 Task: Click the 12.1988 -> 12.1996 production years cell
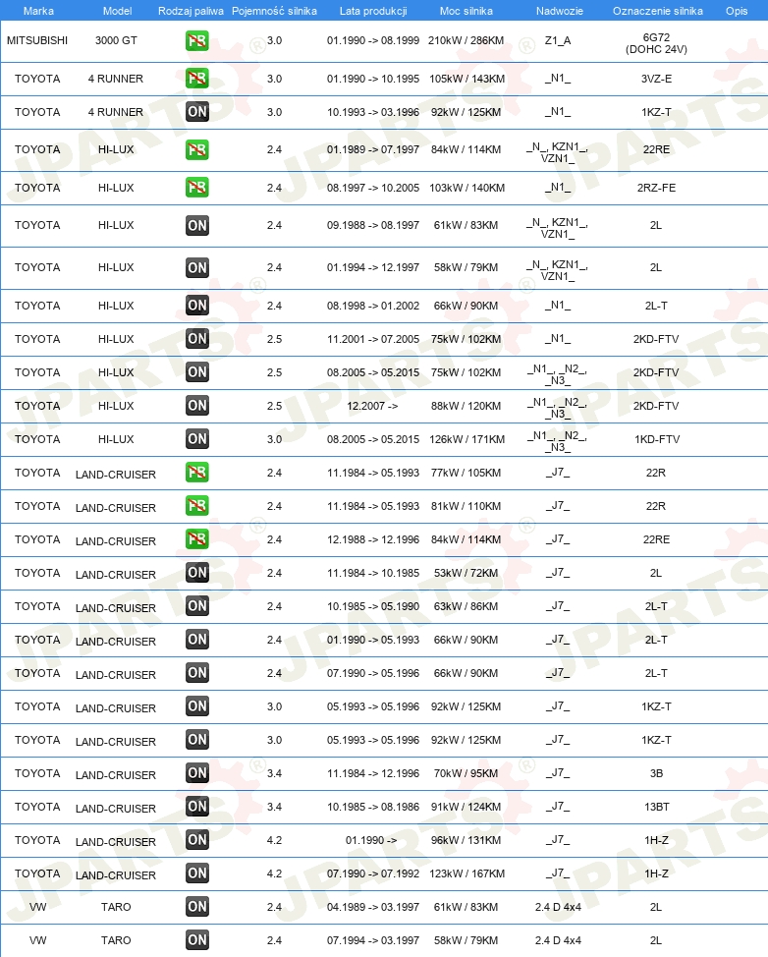point(373,538)
